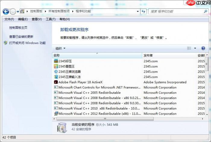
Task: Click the control panel icon in address bar
Action: coord(23,11)
